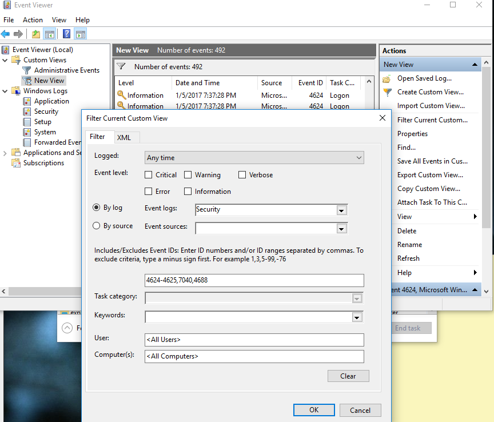Tick the Information event level checkbox

pyautogui.click(x=188, y=192)
